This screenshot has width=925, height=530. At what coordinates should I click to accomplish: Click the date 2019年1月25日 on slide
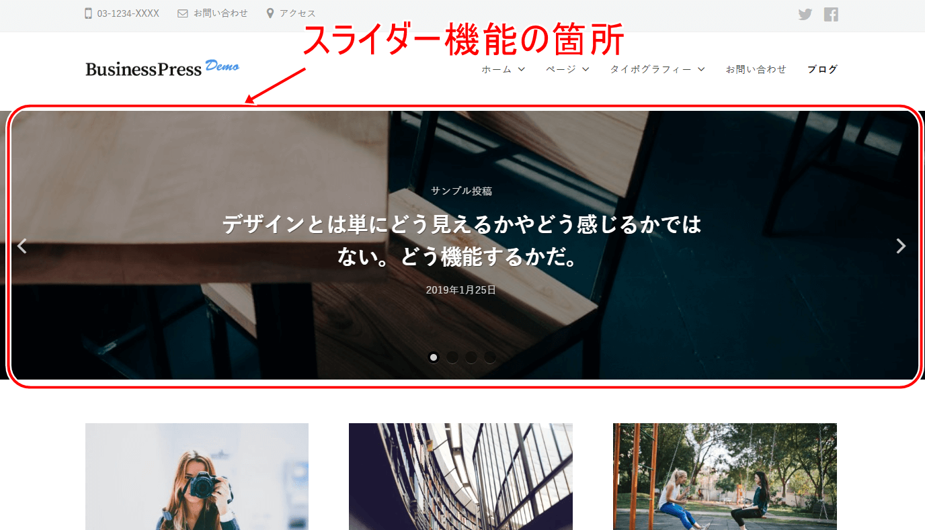tap(460, 290)
